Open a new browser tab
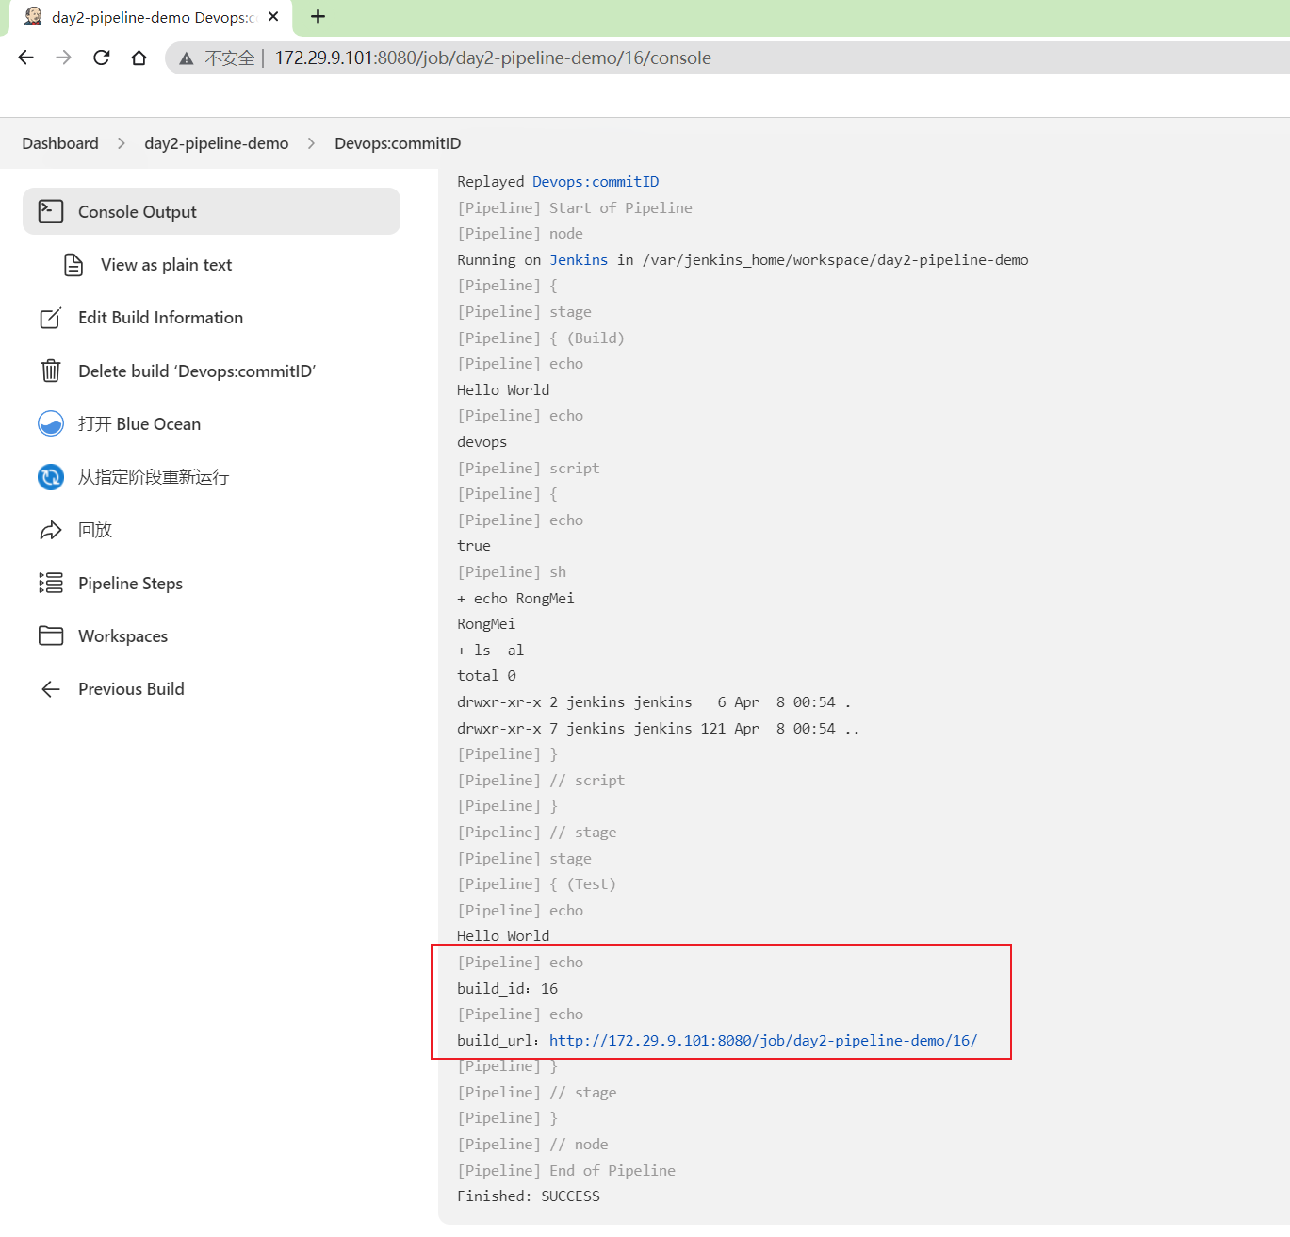The height and width of the screenshot is (1237, 1290). click(x=318, y=16)
